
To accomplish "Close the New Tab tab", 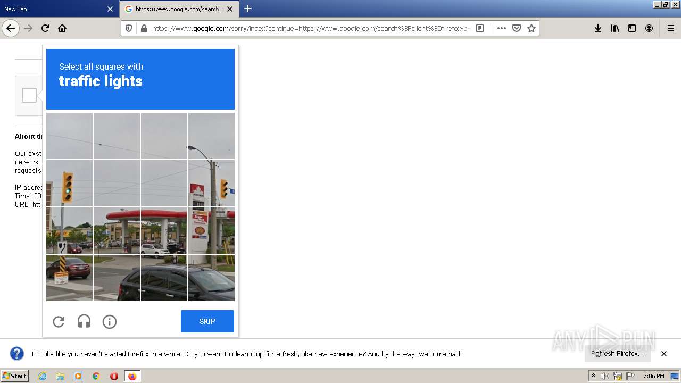I will (110, 9).
